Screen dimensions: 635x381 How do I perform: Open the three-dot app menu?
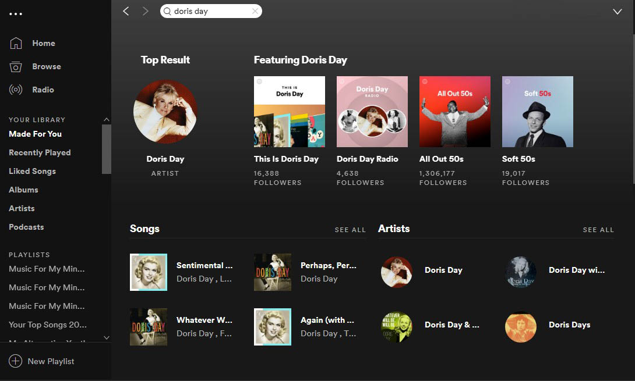pos(16,14)
